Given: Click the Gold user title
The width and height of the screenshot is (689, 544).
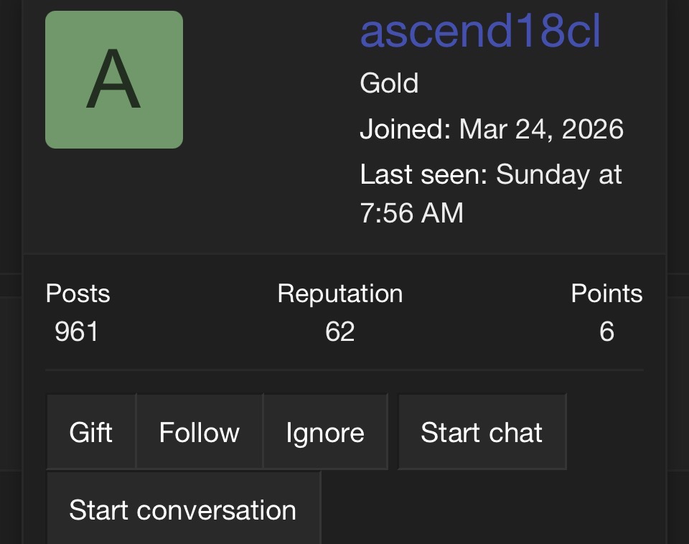Looking at the screenshot, I should pyautogui.click(x=389, y=84).
